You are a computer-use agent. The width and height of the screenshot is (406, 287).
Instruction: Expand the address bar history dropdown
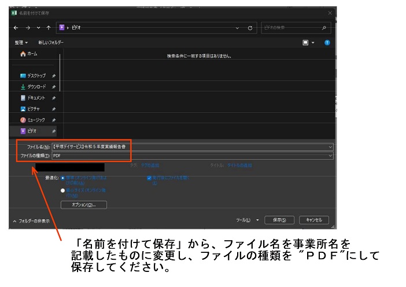click(237, 28)
